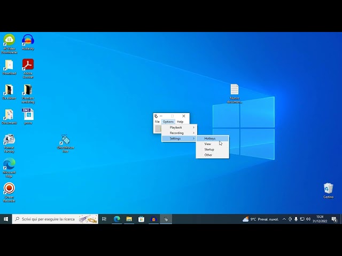Viewport: 342px width, 256px height.
Task: Open the File menu in GhostMouse
Action: pyautogui.click(x=157, y=122)
